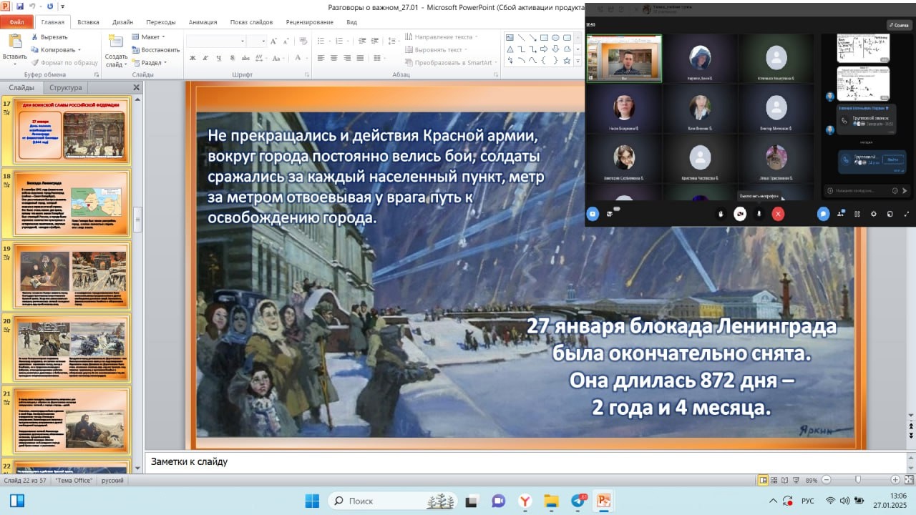Toggle camera in the video call
The height and width of the screenshot is (515, 916).
click(x=740, y=213)
